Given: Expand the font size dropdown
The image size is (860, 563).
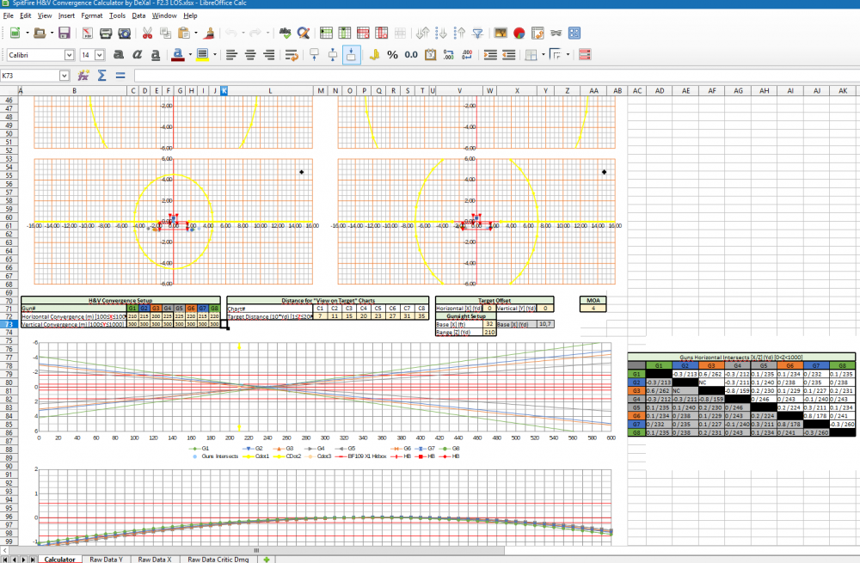Looking at the screenshot, I should 100,55.
